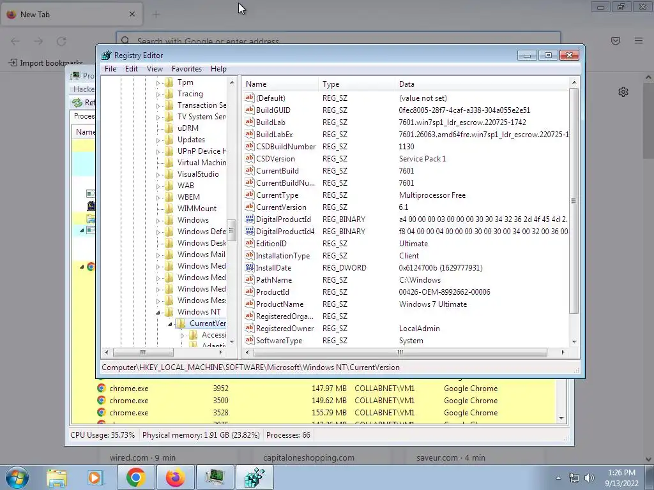Image resolution: width=654 pixels, height=490 pixels.
Task: Select the ProductId value row
Action: tap(406, 292)
